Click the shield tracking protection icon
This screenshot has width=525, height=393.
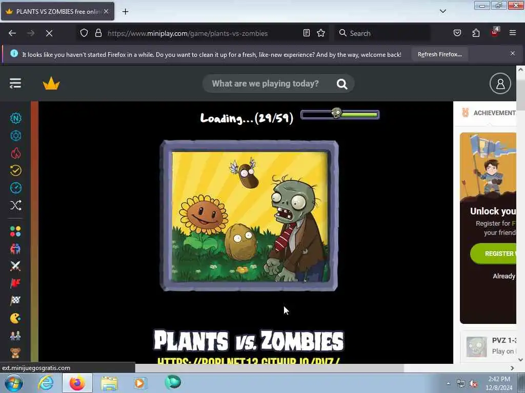pos(84,33)
